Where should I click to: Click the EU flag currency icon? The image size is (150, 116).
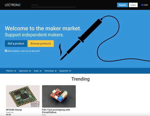point(142,5)
